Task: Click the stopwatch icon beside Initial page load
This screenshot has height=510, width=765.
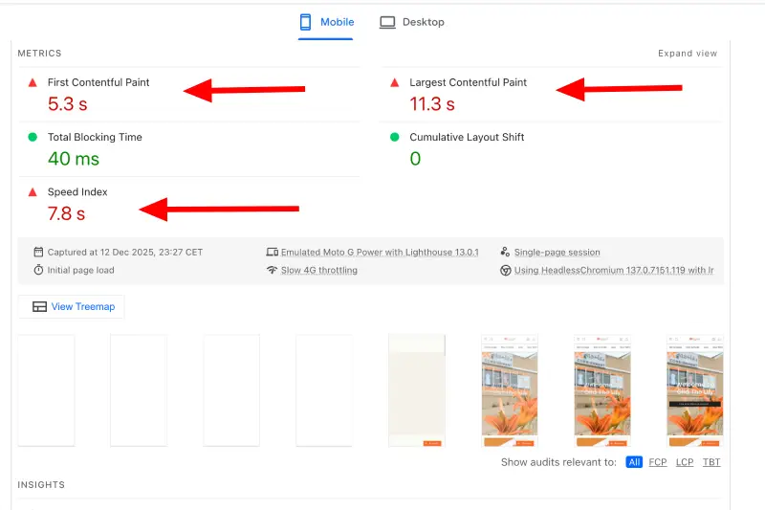Action: tap(38, 271)
